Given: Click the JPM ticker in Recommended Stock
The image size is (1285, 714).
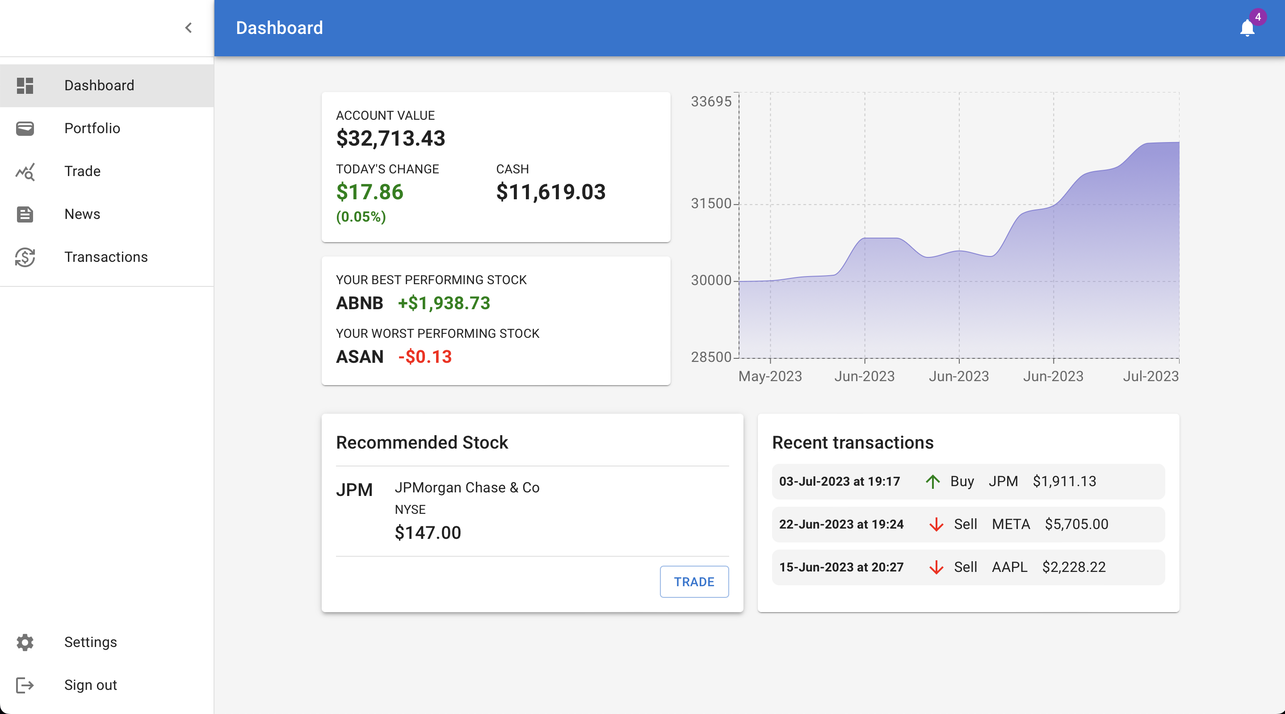Looking at the screenshot, I should click(354, 490).
